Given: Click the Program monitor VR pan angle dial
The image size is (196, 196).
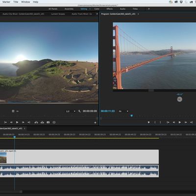Looking at the screenshot, I should click(179, 99).
